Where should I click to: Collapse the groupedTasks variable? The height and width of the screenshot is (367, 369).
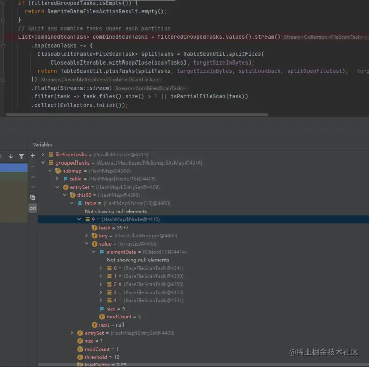click(x=43, y=162)
